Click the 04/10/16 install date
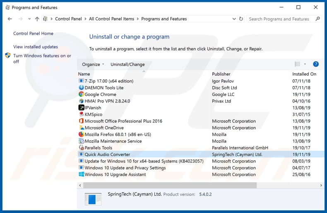Viewport: 327px width, 213px height. point(301,101)
